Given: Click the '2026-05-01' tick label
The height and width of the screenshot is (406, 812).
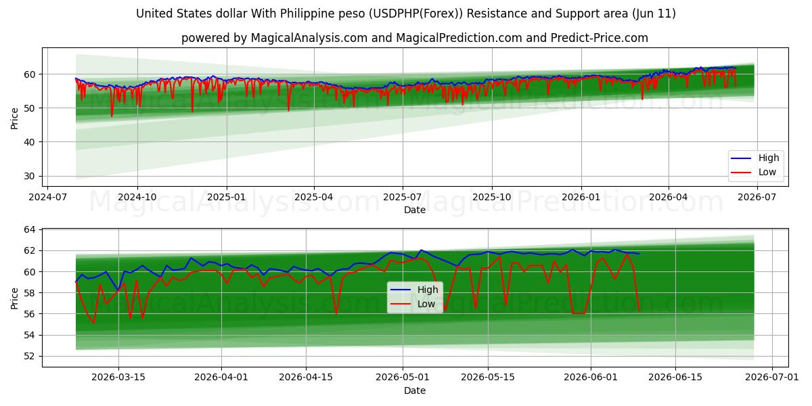Looking at the screenshot, I should click(403, 377).
